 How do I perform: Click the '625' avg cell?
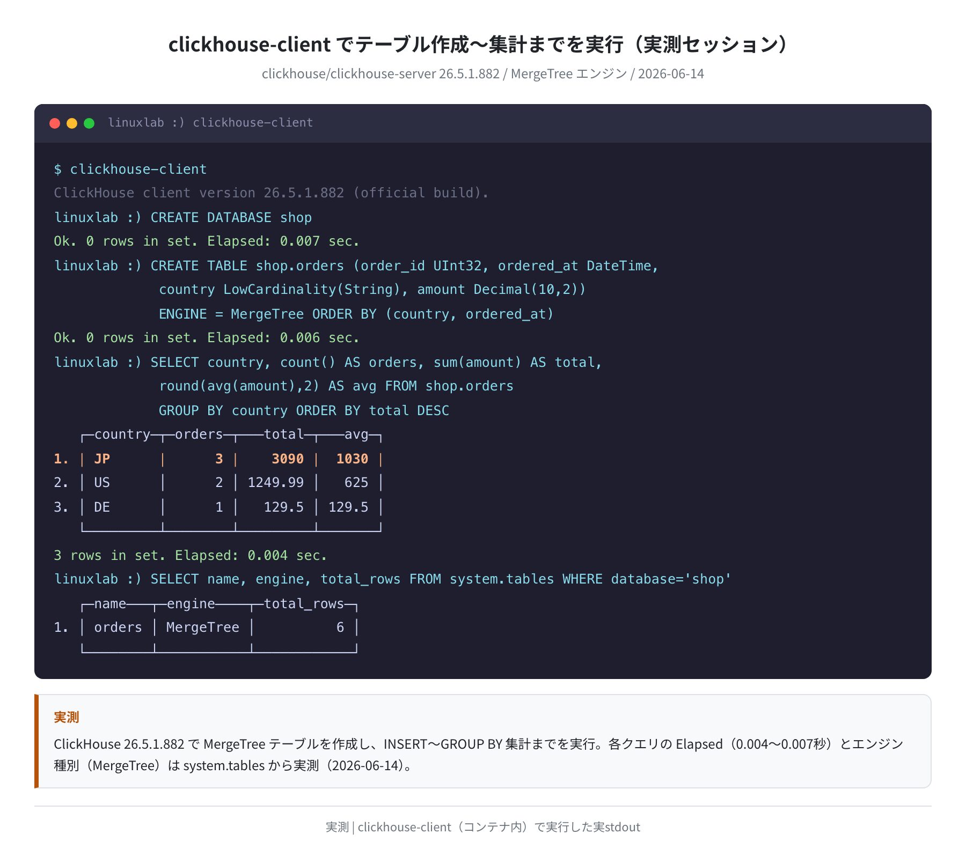356,483
